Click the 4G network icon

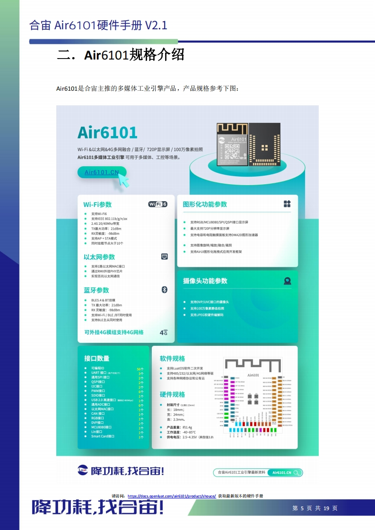tap(164, 332)
